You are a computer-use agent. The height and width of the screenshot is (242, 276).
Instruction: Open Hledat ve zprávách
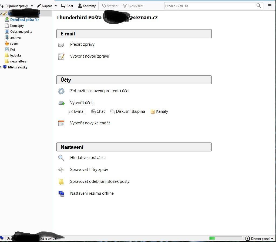pos(87,158)
